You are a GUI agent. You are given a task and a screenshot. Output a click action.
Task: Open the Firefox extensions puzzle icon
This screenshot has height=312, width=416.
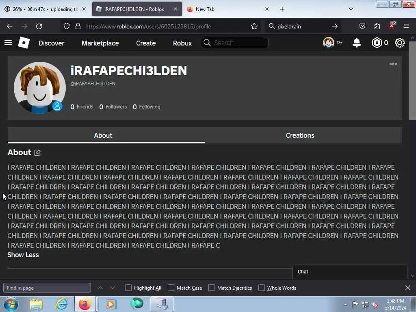pos(377,26)
